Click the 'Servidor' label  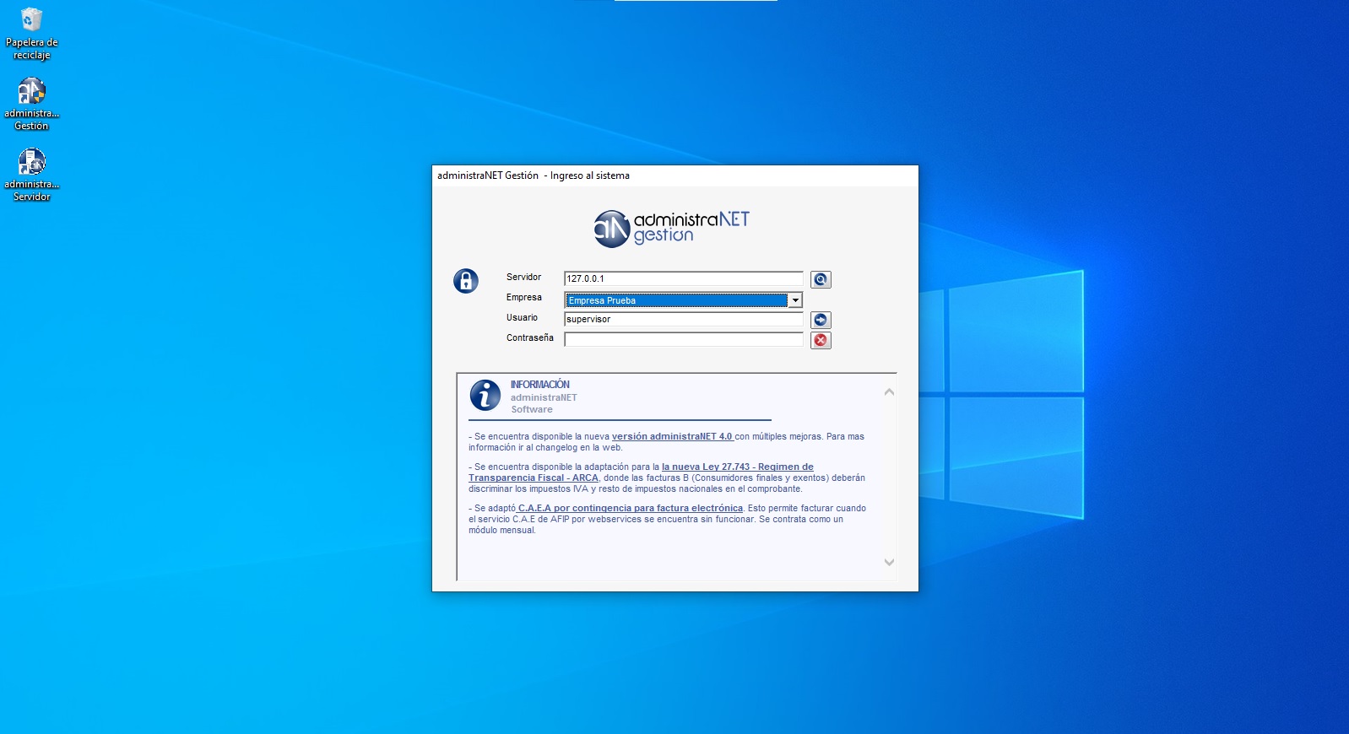point(523,277)
